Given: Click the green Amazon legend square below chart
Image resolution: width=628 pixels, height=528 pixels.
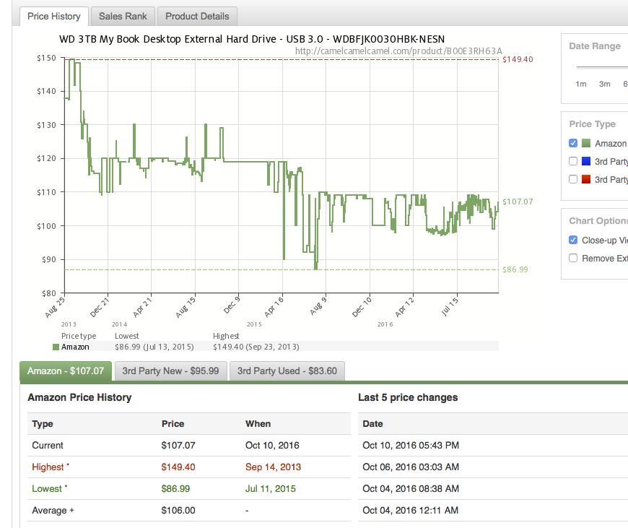Looking at the screenshot, I should (x=56, y=347).
